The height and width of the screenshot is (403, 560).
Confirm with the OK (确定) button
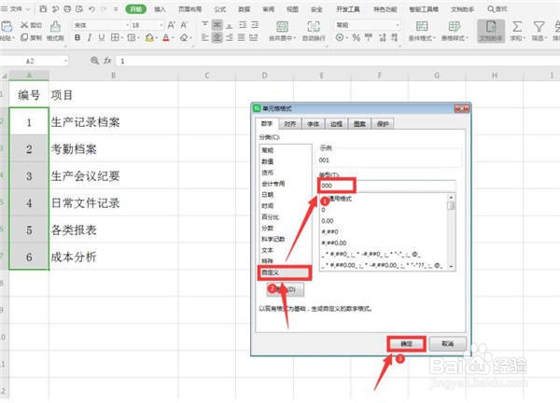[x=406, y=343]
